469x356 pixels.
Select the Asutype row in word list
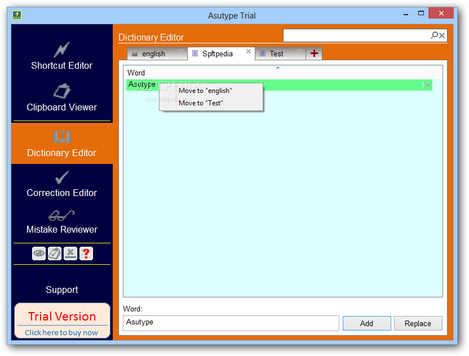point(279,85)
